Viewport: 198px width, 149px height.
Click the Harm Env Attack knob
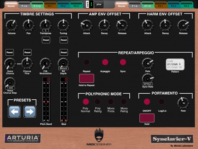coord(148,25)
